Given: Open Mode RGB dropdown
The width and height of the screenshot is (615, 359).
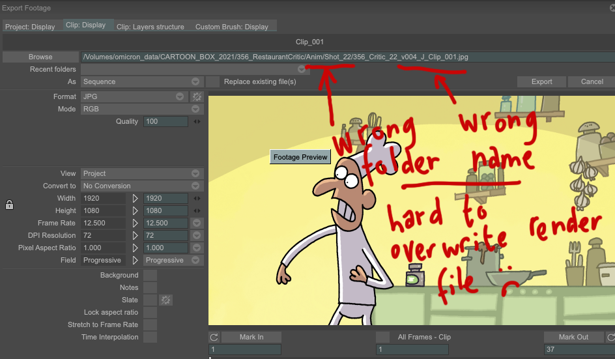Looking at the screenshot, I should (142, 109).
